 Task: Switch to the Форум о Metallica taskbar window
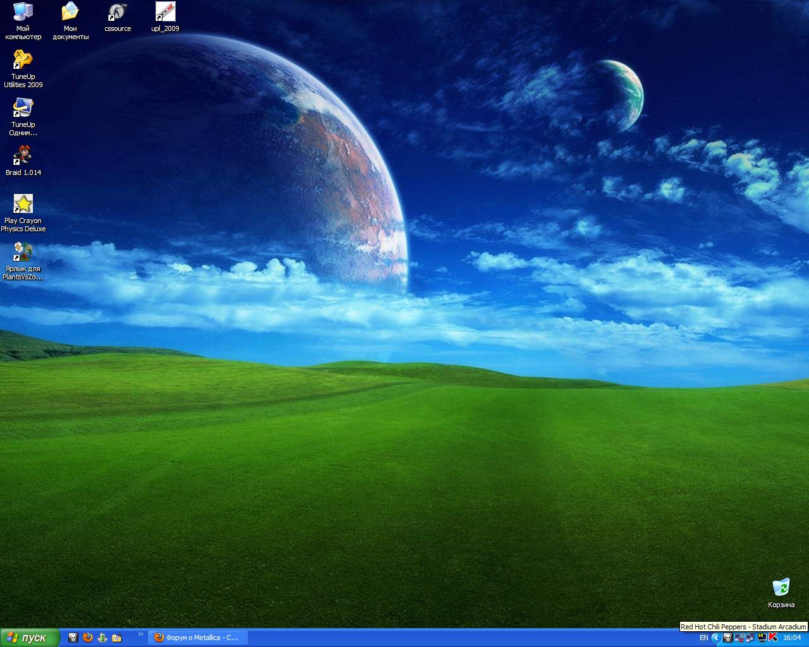tap(197, 638)
